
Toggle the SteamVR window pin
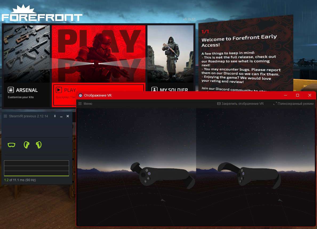coord(55,116)
